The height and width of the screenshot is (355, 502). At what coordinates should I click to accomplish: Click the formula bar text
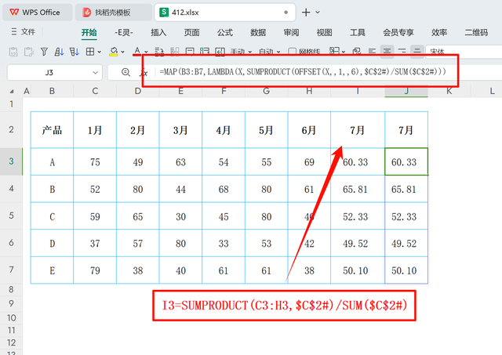(x=303, y=71)
